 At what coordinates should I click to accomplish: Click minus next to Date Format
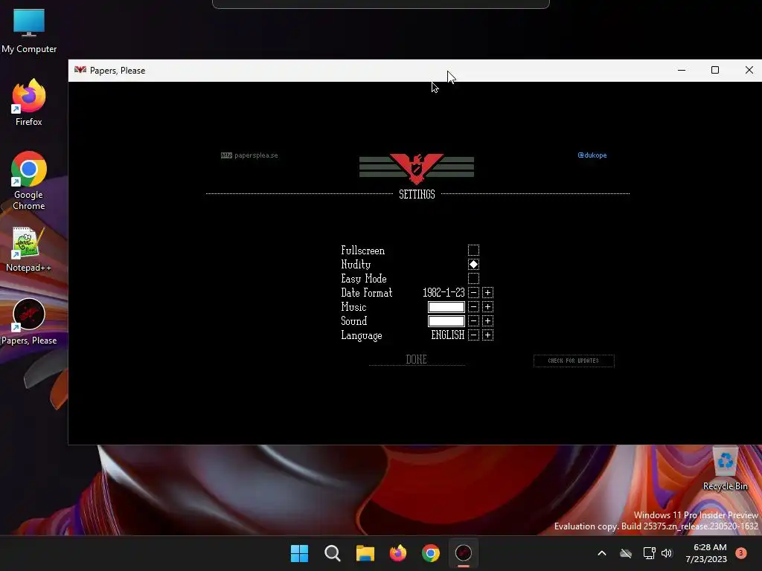pos(473,293)
